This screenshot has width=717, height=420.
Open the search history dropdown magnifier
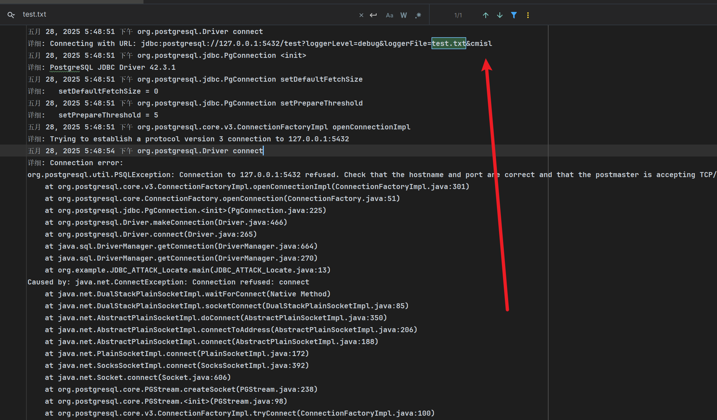click(11, 15)
